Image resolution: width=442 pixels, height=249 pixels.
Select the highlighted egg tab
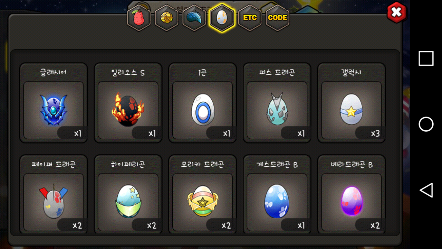coord(222,18)
